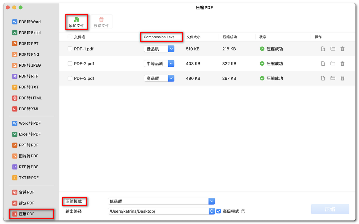
Task: Check the checkbox next to PDF-1.pdf
Action: [x=70, y=49]
